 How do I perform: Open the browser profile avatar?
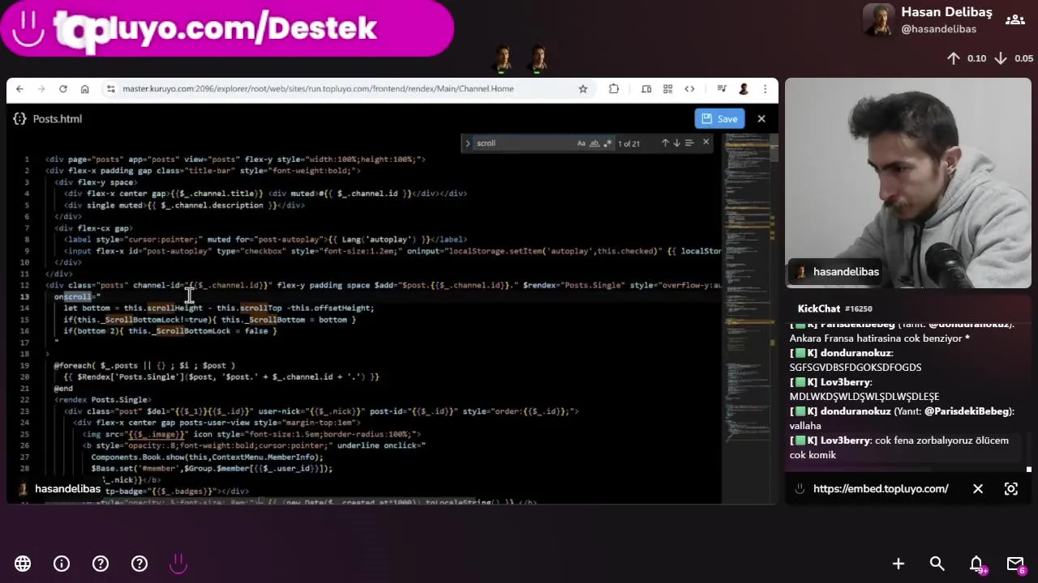point(744,89)
